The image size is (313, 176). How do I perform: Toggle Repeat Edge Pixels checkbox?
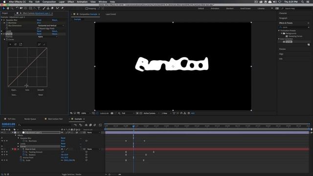38,28
